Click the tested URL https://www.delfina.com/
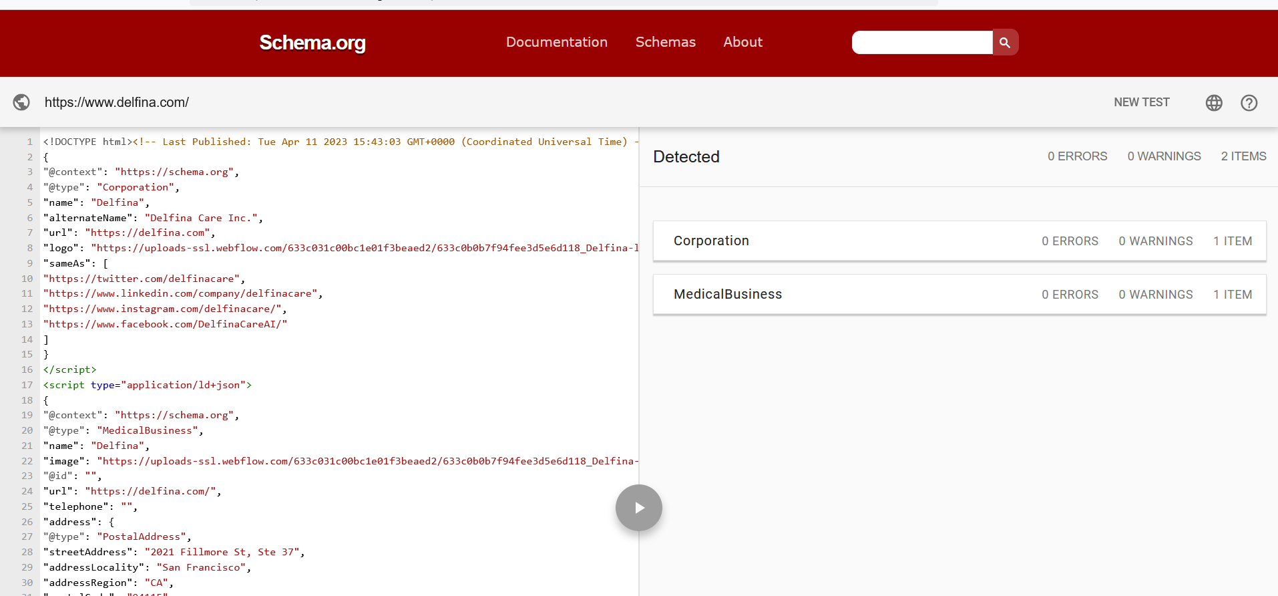Screen dimensions: 1278x596 tap(117, 102)
